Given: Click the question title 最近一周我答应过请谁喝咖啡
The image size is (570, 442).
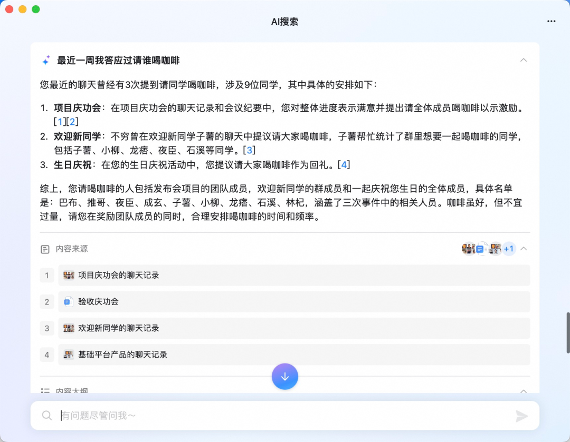Looking at the screenshot, I should tap(118, 60).
